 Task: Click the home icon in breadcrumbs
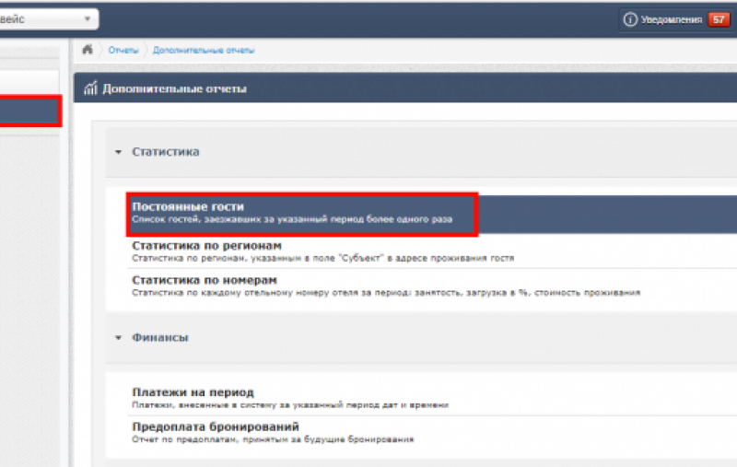[x=88, y=50]
